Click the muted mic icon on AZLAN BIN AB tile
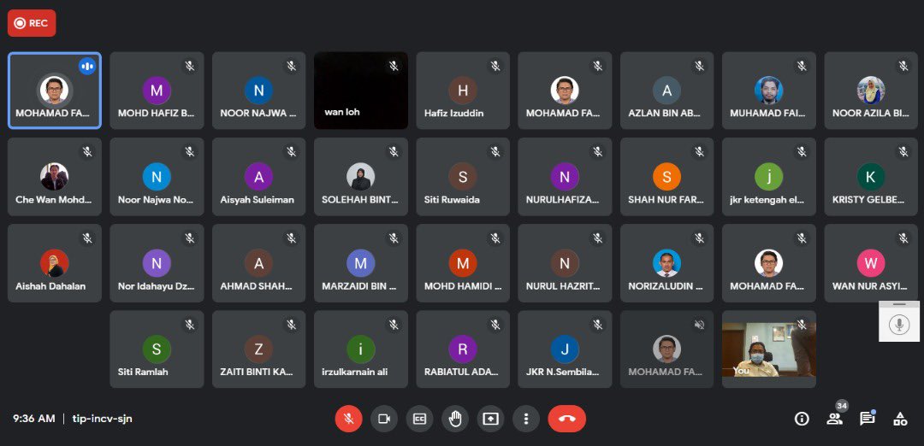Image resolution: width=924 pixels, height=446 pixels. point(700,66)
